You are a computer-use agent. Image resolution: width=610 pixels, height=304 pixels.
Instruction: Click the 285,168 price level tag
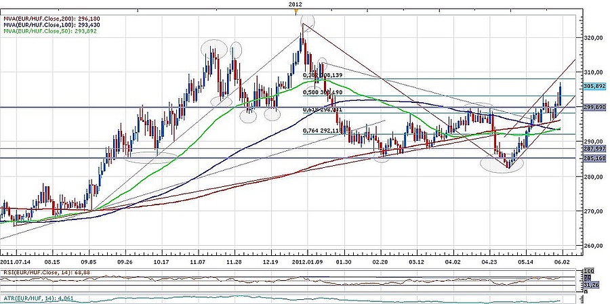pyautogui.click(x=594, y=158)
